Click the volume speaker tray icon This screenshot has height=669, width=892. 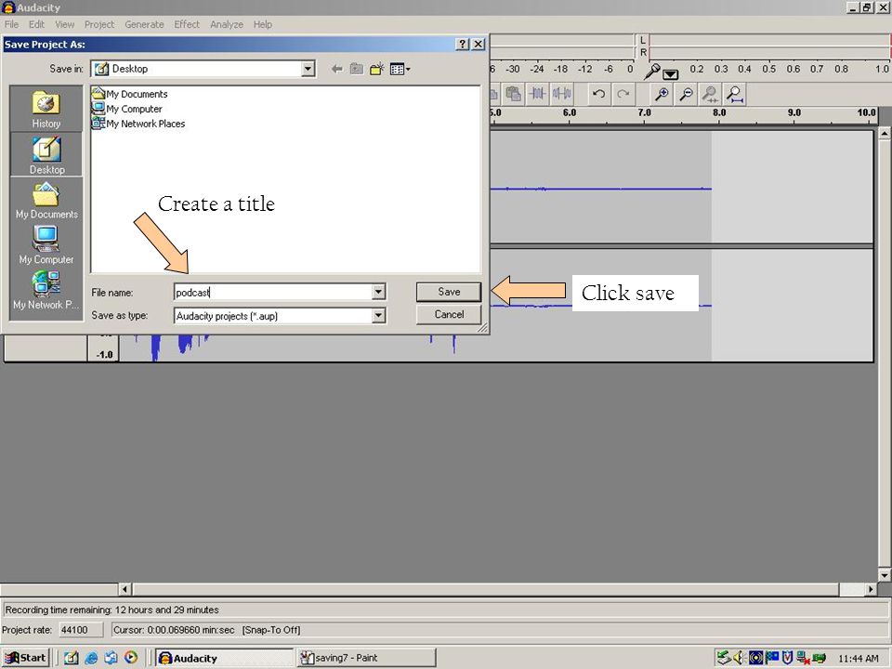click(740, 658)
